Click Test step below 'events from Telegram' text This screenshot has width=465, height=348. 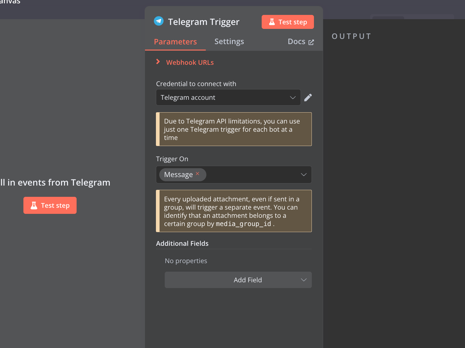(50, 205)
